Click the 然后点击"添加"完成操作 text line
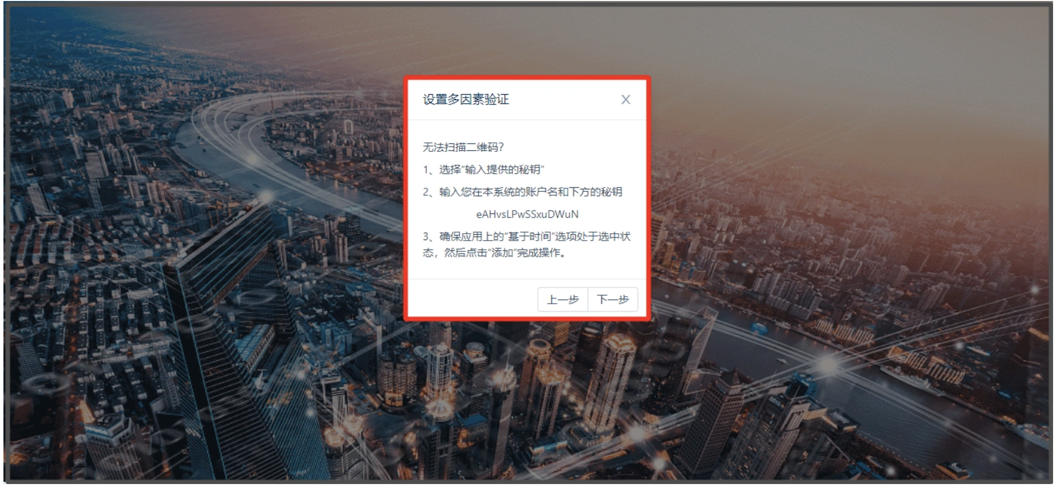Image resolution: width=1057 pixels, height=487 pixels. pyautogui.click(x=494, y=253)
